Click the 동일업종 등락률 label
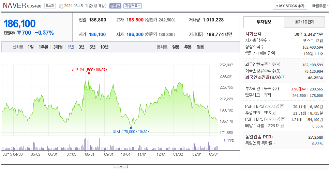This screenshot has height=170, width=330. (x=259, y=143)
